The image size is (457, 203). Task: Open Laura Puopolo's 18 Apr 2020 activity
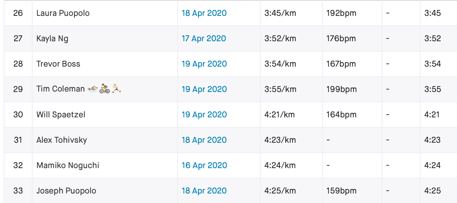pyautogui.click(x=204, y=13)
